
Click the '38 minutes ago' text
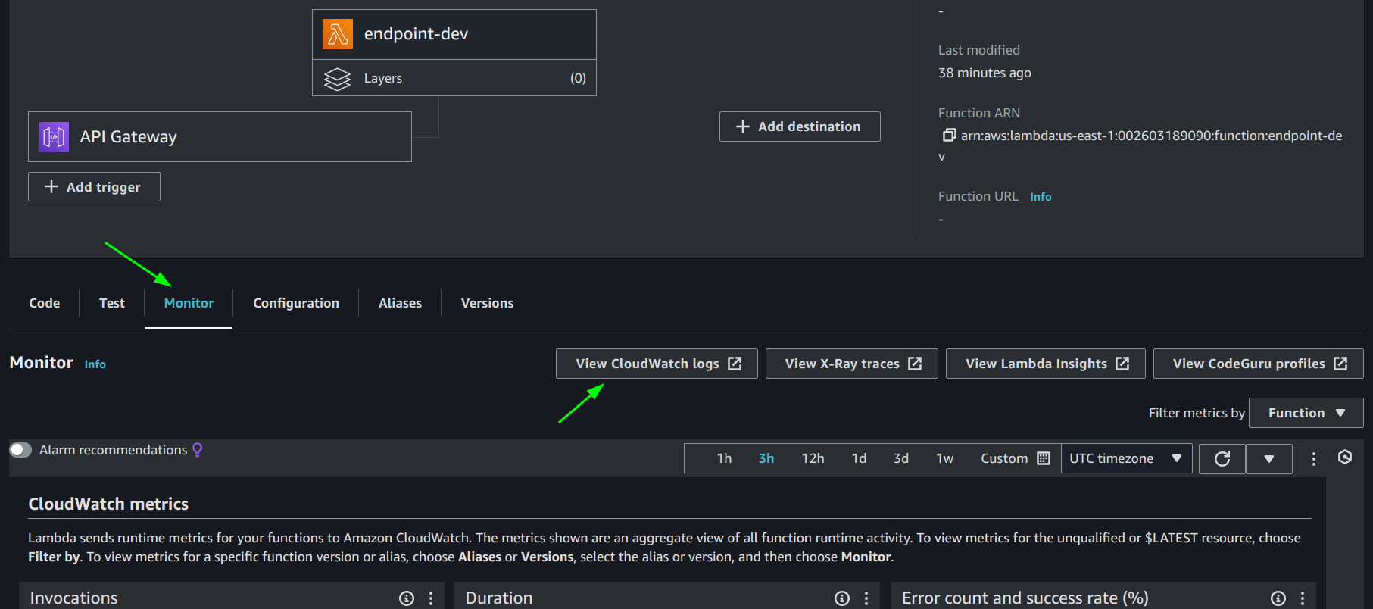tap(985, 73)
